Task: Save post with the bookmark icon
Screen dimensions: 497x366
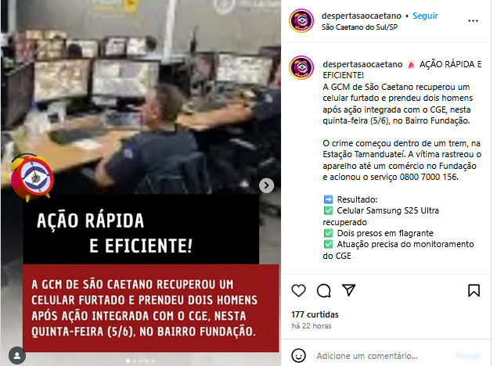Action: (474, 290)
